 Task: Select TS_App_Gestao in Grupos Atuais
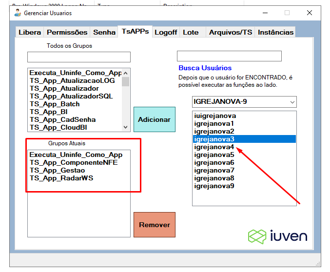[x=79, y=170]
